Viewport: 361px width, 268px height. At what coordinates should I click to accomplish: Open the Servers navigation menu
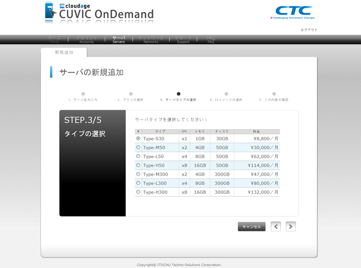tap(118, 40)
